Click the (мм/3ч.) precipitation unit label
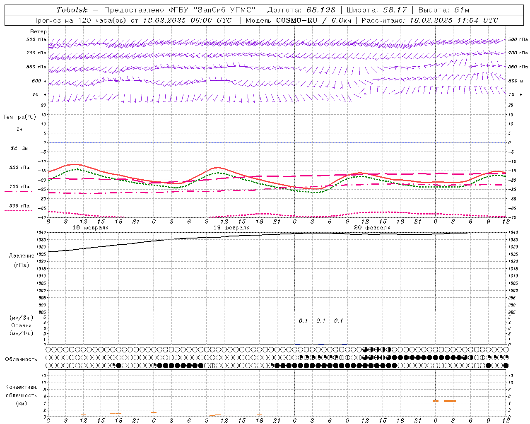The width and height of the screenshot is (530, 424). point(22,318)
